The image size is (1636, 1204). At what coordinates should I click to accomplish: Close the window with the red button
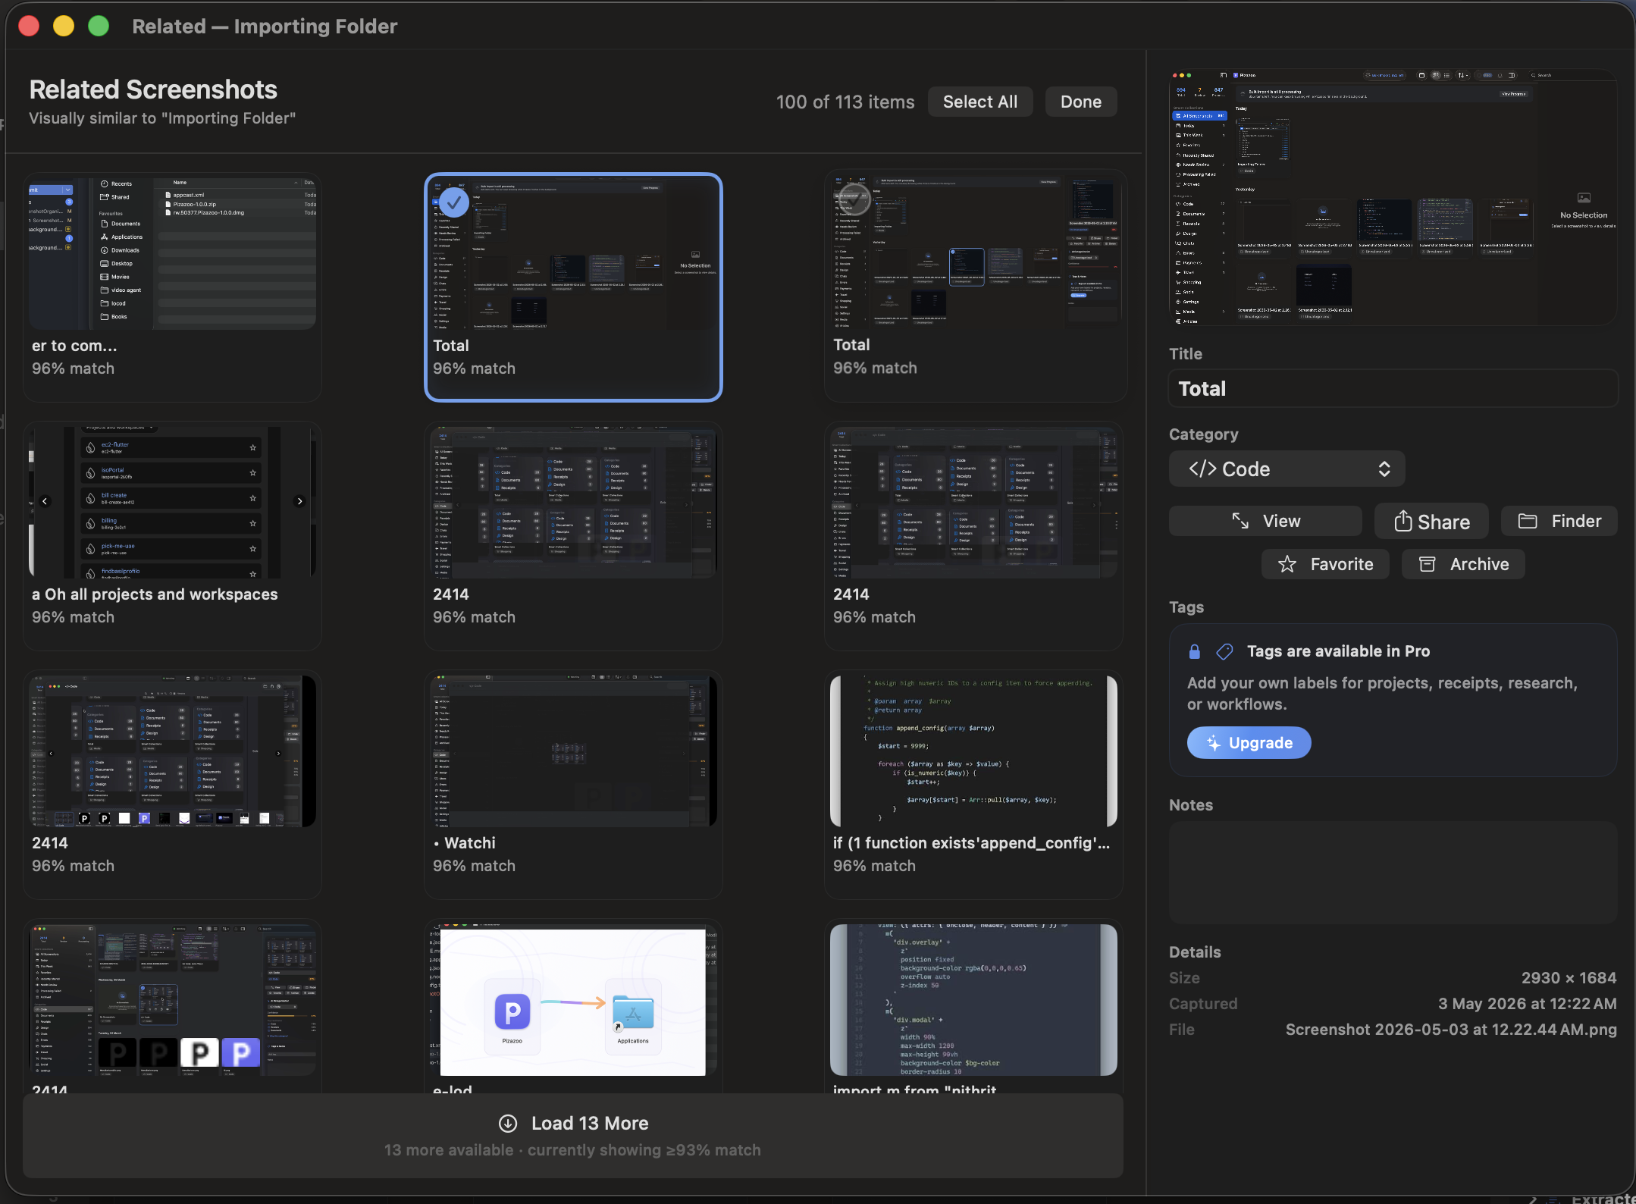point(29,27)
